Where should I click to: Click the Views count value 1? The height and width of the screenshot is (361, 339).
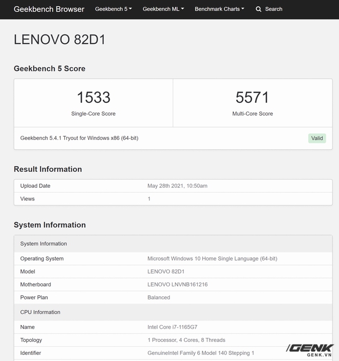(149, 198)
